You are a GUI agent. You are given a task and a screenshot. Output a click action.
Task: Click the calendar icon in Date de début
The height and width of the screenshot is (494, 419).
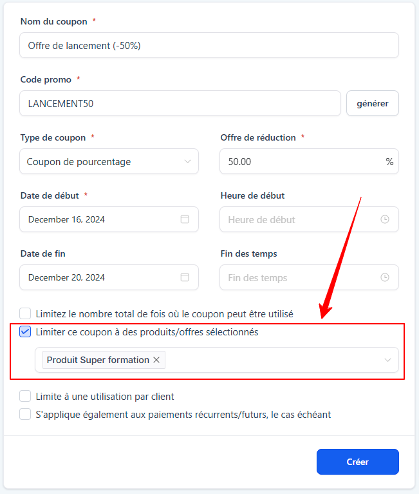coord(185,219)
